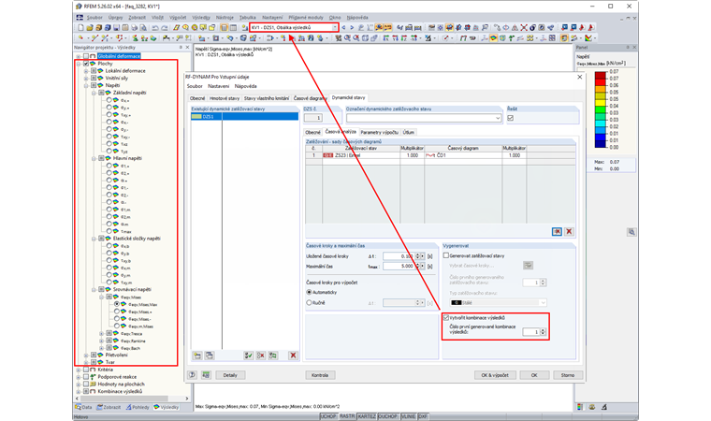
Task: Open the Výpočet menu
Action: (x=178, y=17)
